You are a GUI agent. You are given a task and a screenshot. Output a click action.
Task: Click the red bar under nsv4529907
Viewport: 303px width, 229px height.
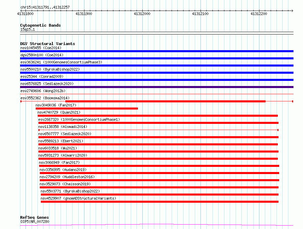click(160, 202)
